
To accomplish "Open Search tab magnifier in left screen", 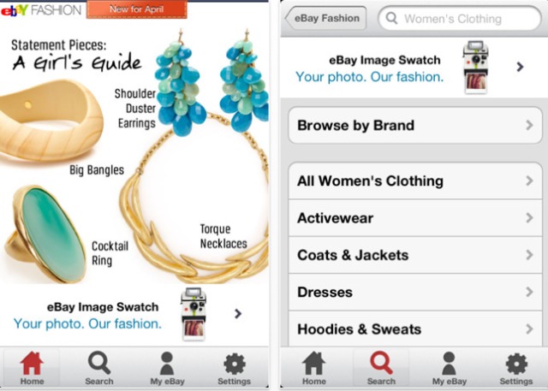I will pyautogui.click(x=99, y=363).
